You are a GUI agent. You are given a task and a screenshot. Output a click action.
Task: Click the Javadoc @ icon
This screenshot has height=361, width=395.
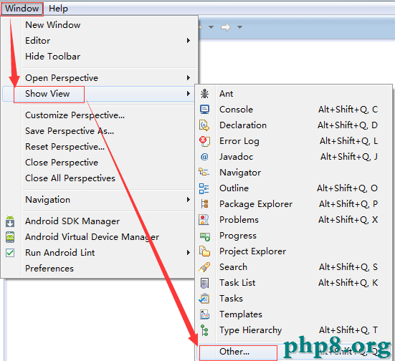click(204, 157)
